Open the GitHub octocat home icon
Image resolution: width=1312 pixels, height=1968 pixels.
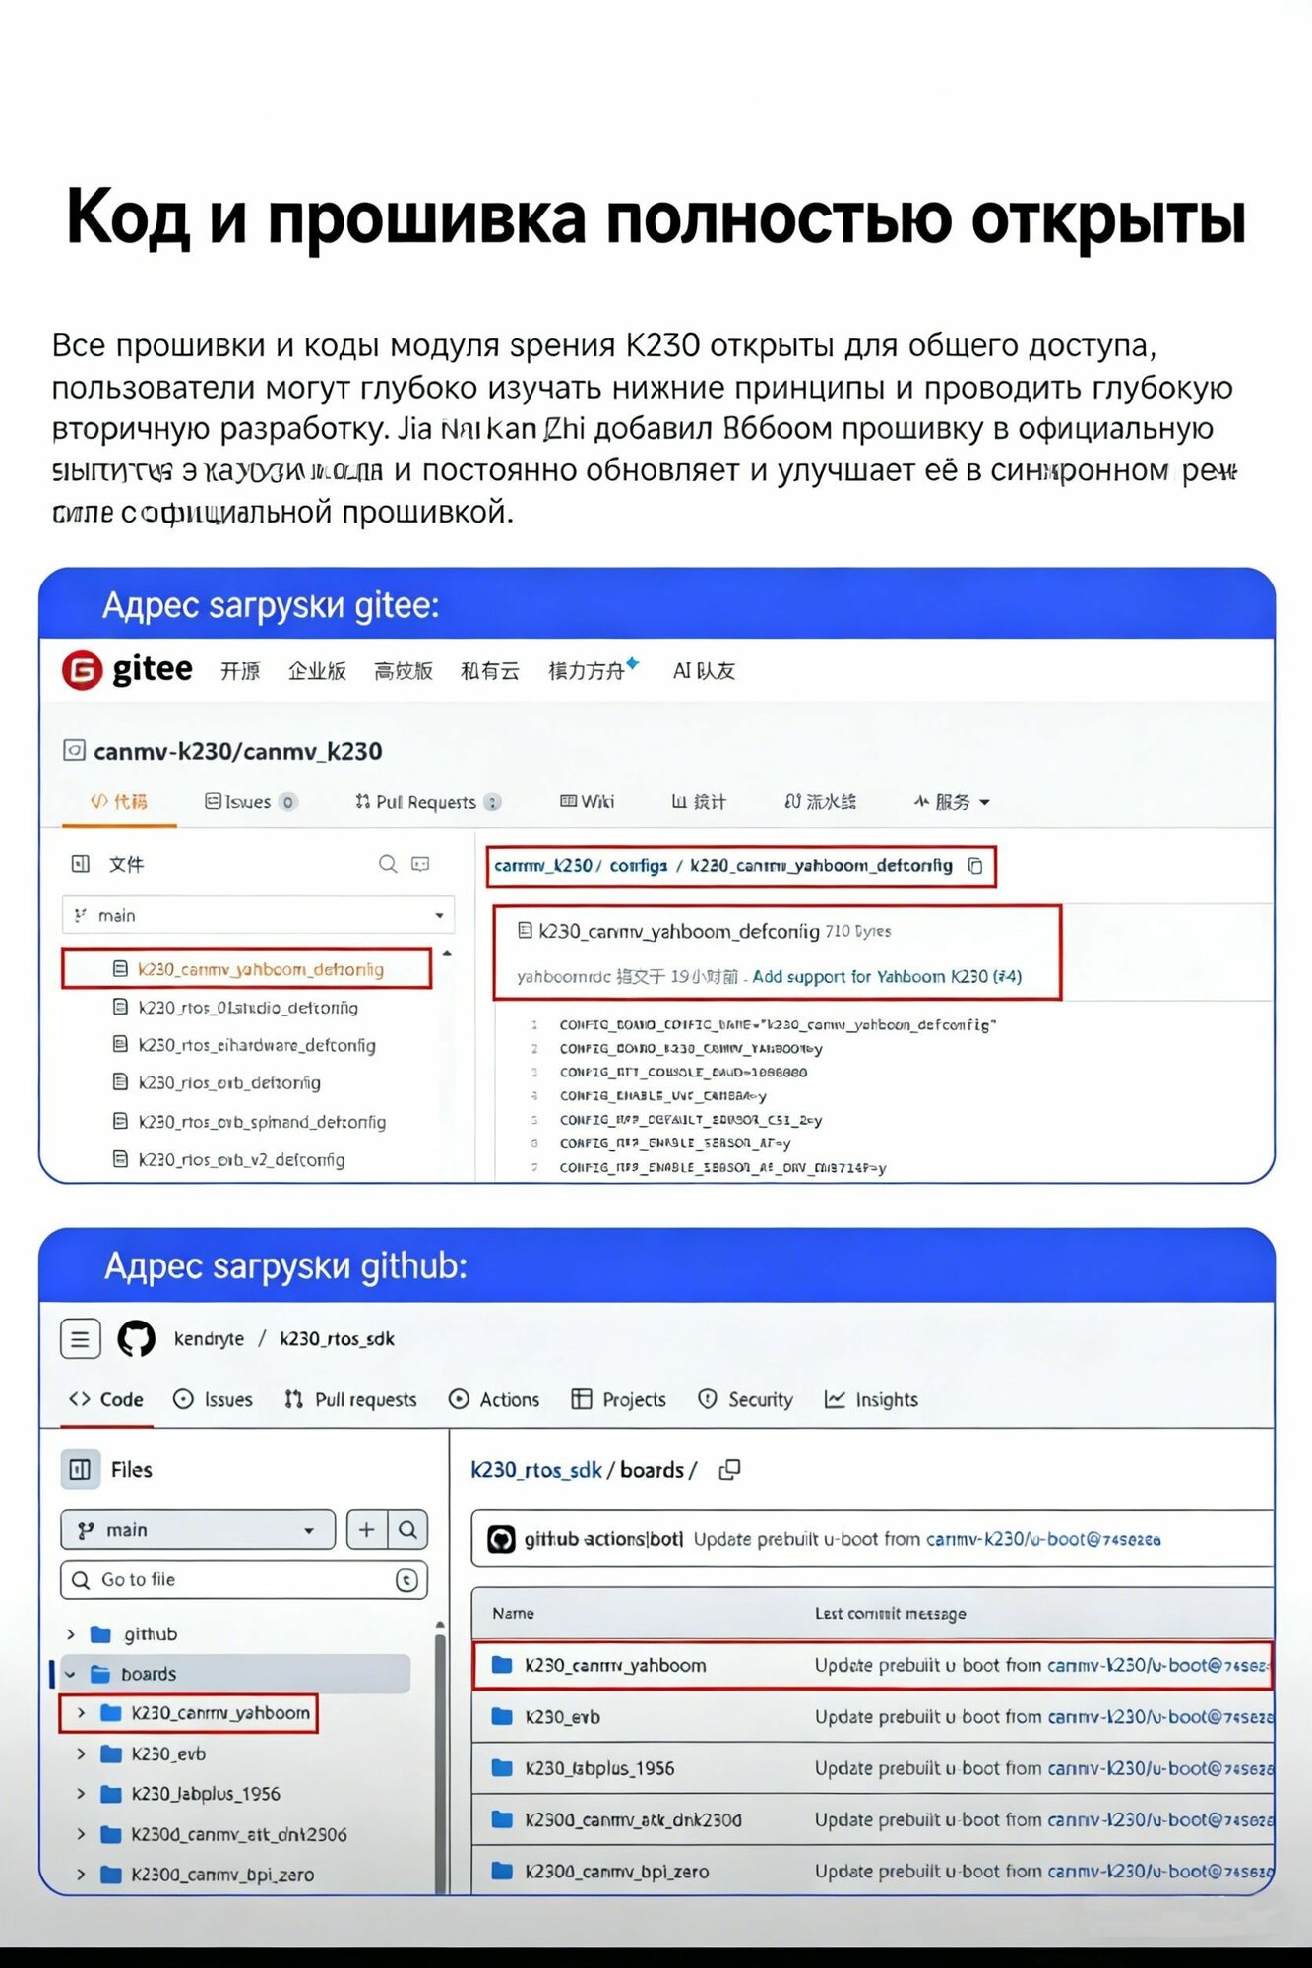click(137, 1338)
